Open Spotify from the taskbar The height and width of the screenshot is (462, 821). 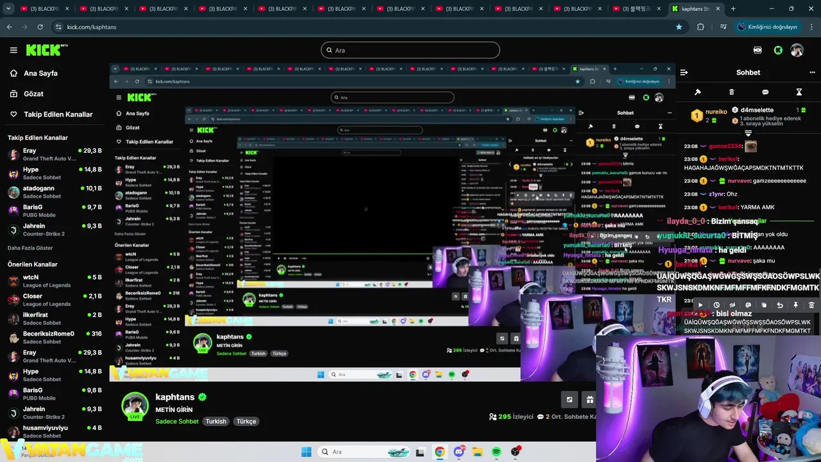(496, 452)
